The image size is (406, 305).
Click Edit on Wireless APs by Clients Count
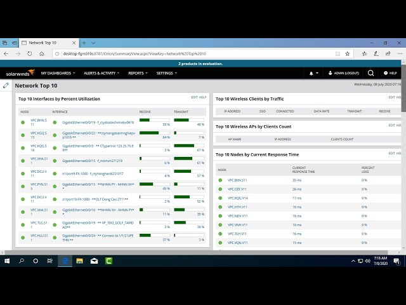pyautogui.click(x=391, y=125)
